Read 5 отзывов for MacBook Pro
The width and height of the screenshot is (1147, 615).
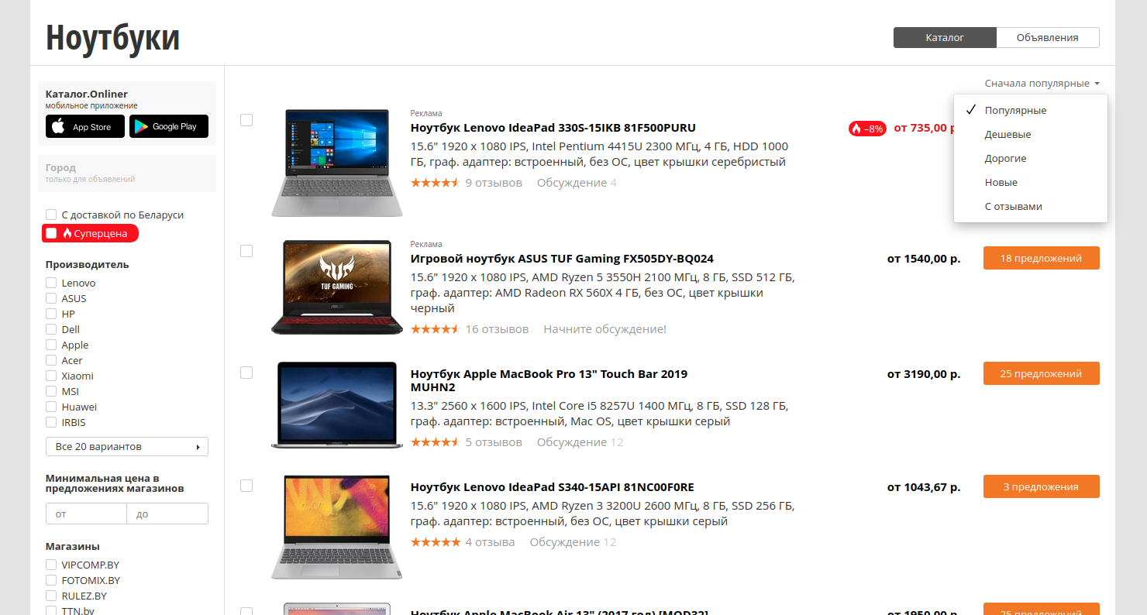494,442
